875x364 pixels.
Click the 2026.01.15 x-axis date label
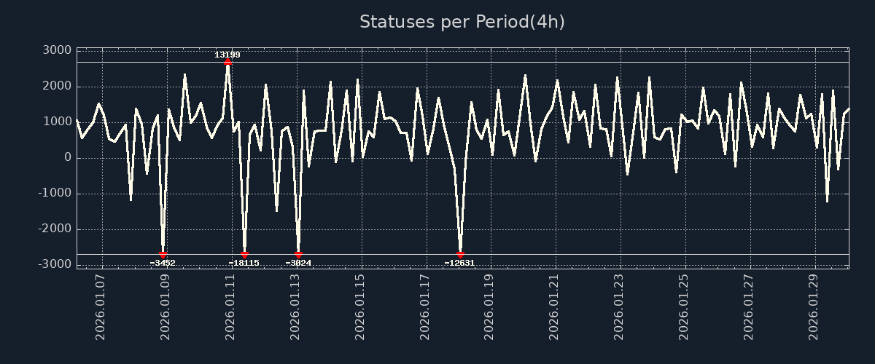click(360, 307)
